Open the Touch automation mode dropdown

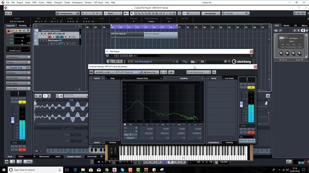coord(113,13)
